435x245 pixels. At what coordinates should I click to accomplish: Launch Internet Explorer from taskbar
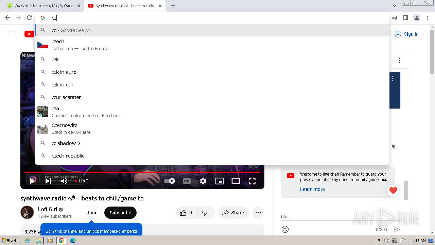[27, 241]
